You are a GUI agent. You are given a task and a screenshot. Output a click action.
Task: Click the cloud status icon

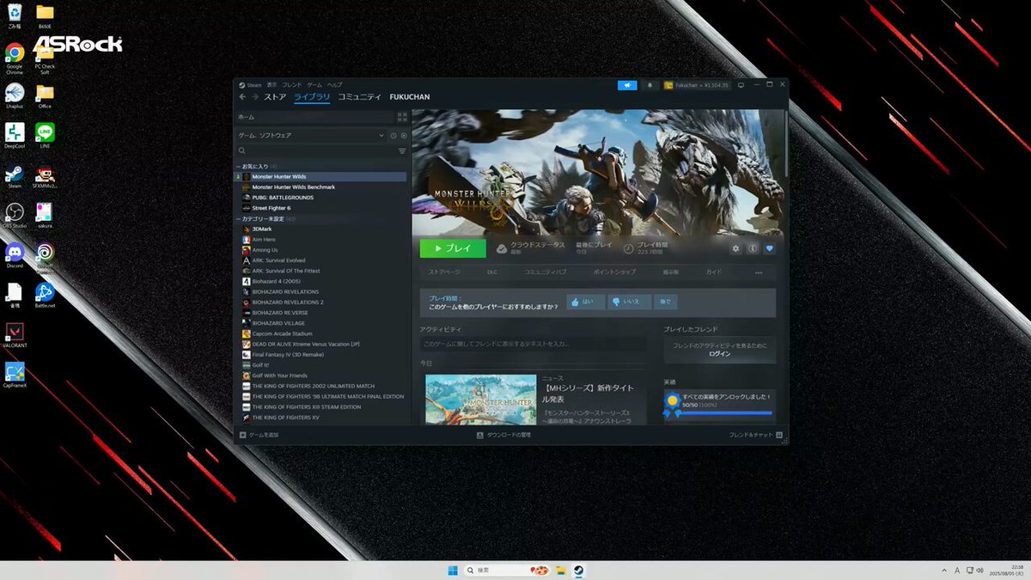point(502,248)
